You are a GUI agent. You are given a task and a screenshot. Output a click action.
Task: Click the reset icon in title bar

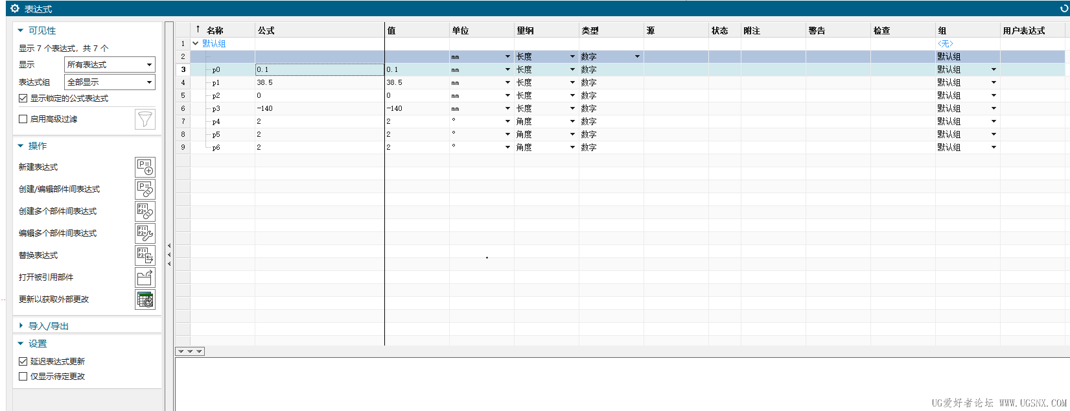pos(1063,8)
